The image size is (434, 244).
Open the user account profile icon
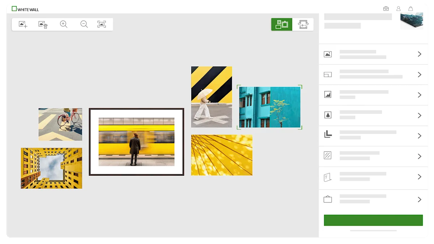[x=398, y=9]
